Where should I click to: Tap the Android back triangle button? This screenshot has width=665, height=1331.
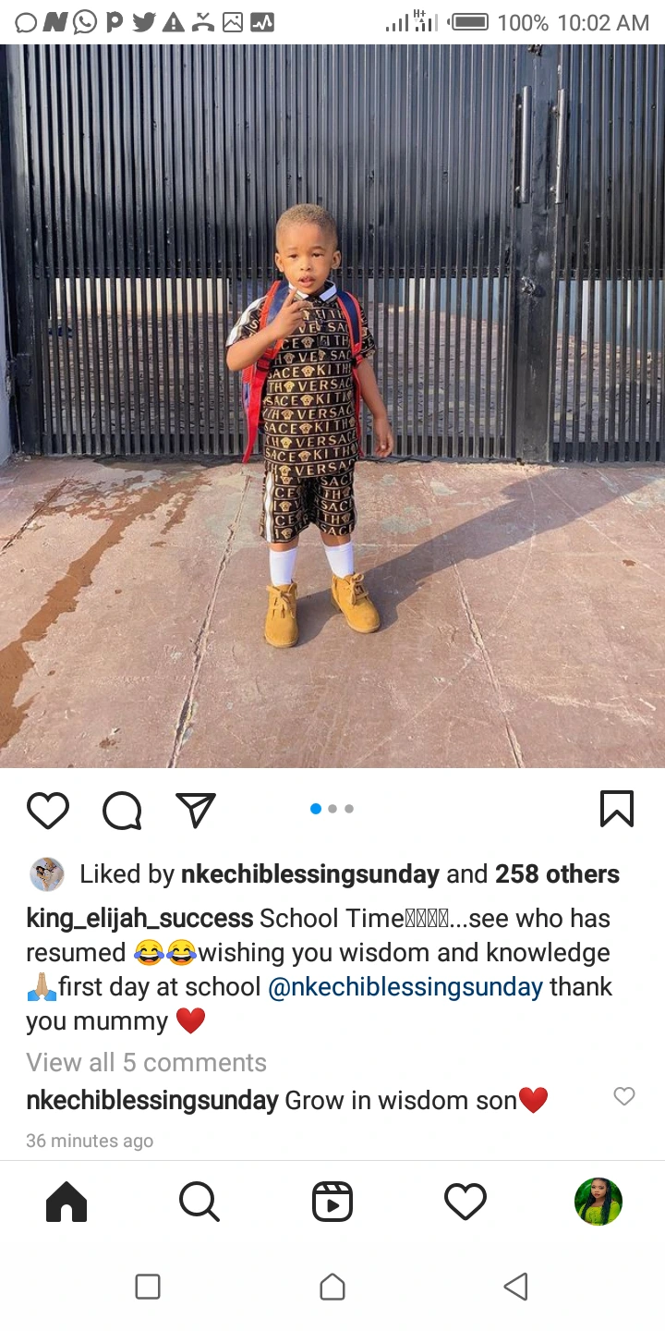[515, 1287]
